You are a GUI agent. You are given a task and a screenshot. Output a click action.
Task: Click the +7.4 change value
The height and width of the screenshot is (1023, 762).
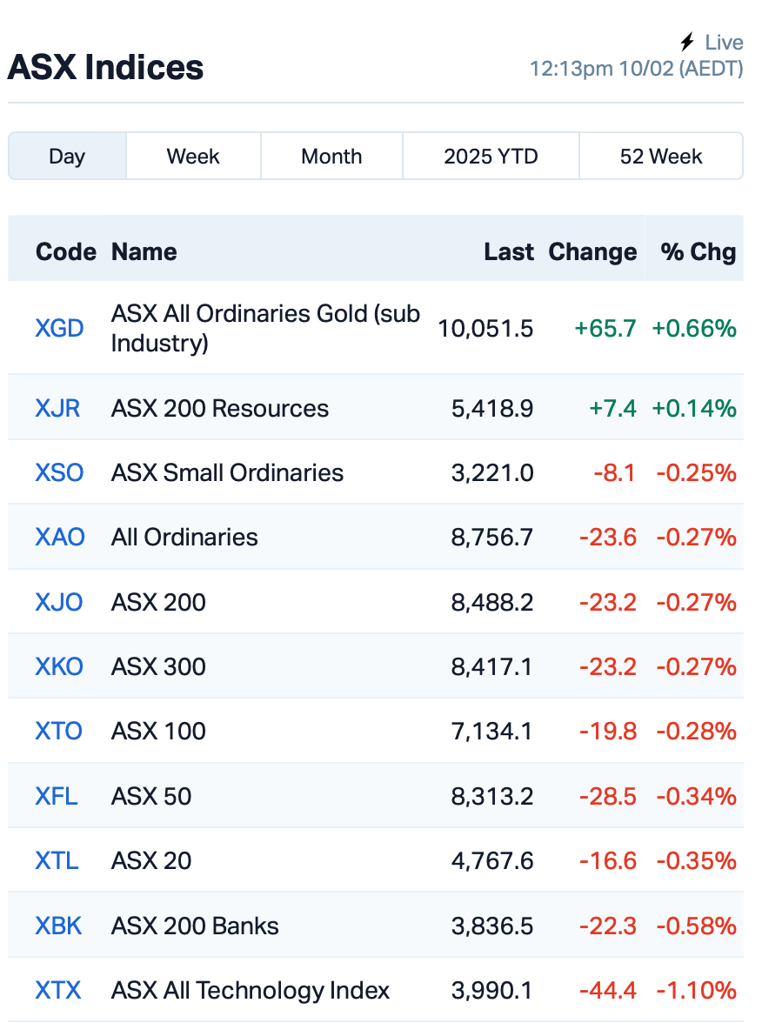click(612, 409)
